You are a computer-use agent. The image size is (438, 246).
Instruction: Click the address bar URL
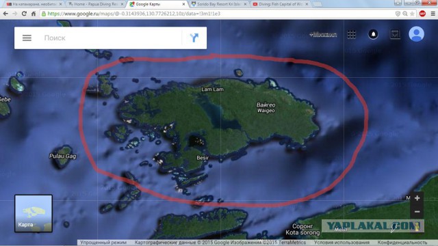click(x=134, y=14)
